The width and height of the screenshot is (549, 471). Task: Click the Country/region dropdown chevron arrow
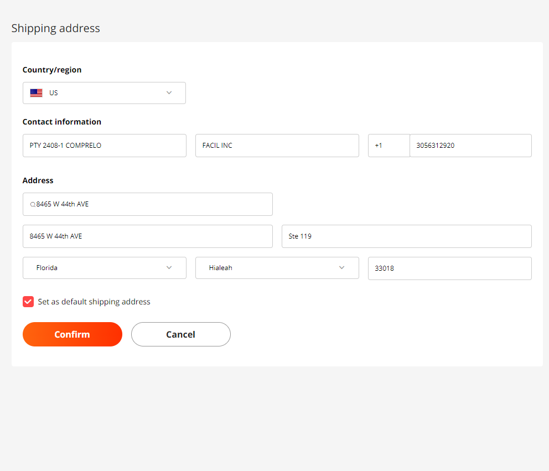pyautogui.click(x=169, y=93)
